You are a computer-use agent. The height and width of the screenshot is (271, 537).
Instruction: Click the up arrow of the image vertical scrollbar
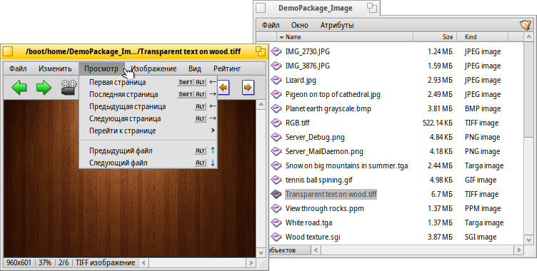261,104
